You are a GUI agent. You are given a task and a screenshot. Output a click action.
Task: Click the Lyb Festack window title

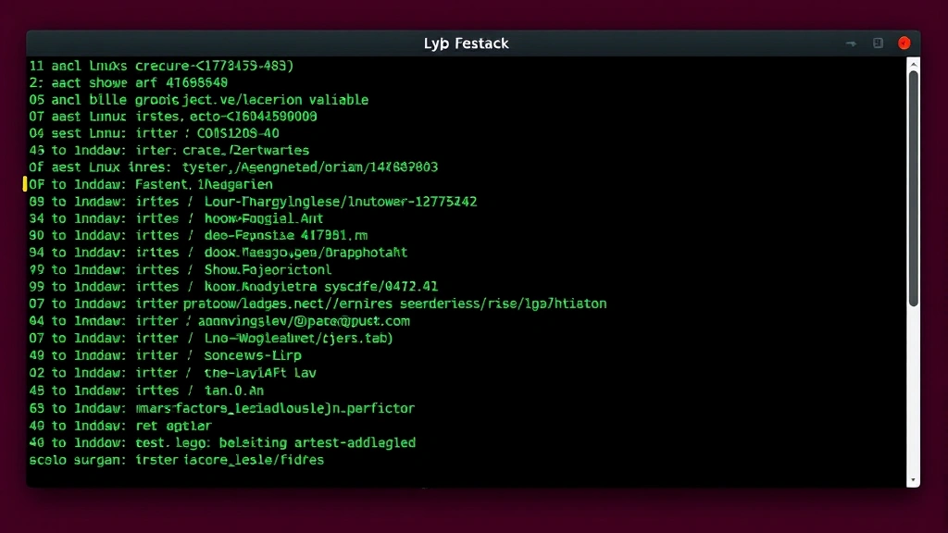click(x=467, y=43)
